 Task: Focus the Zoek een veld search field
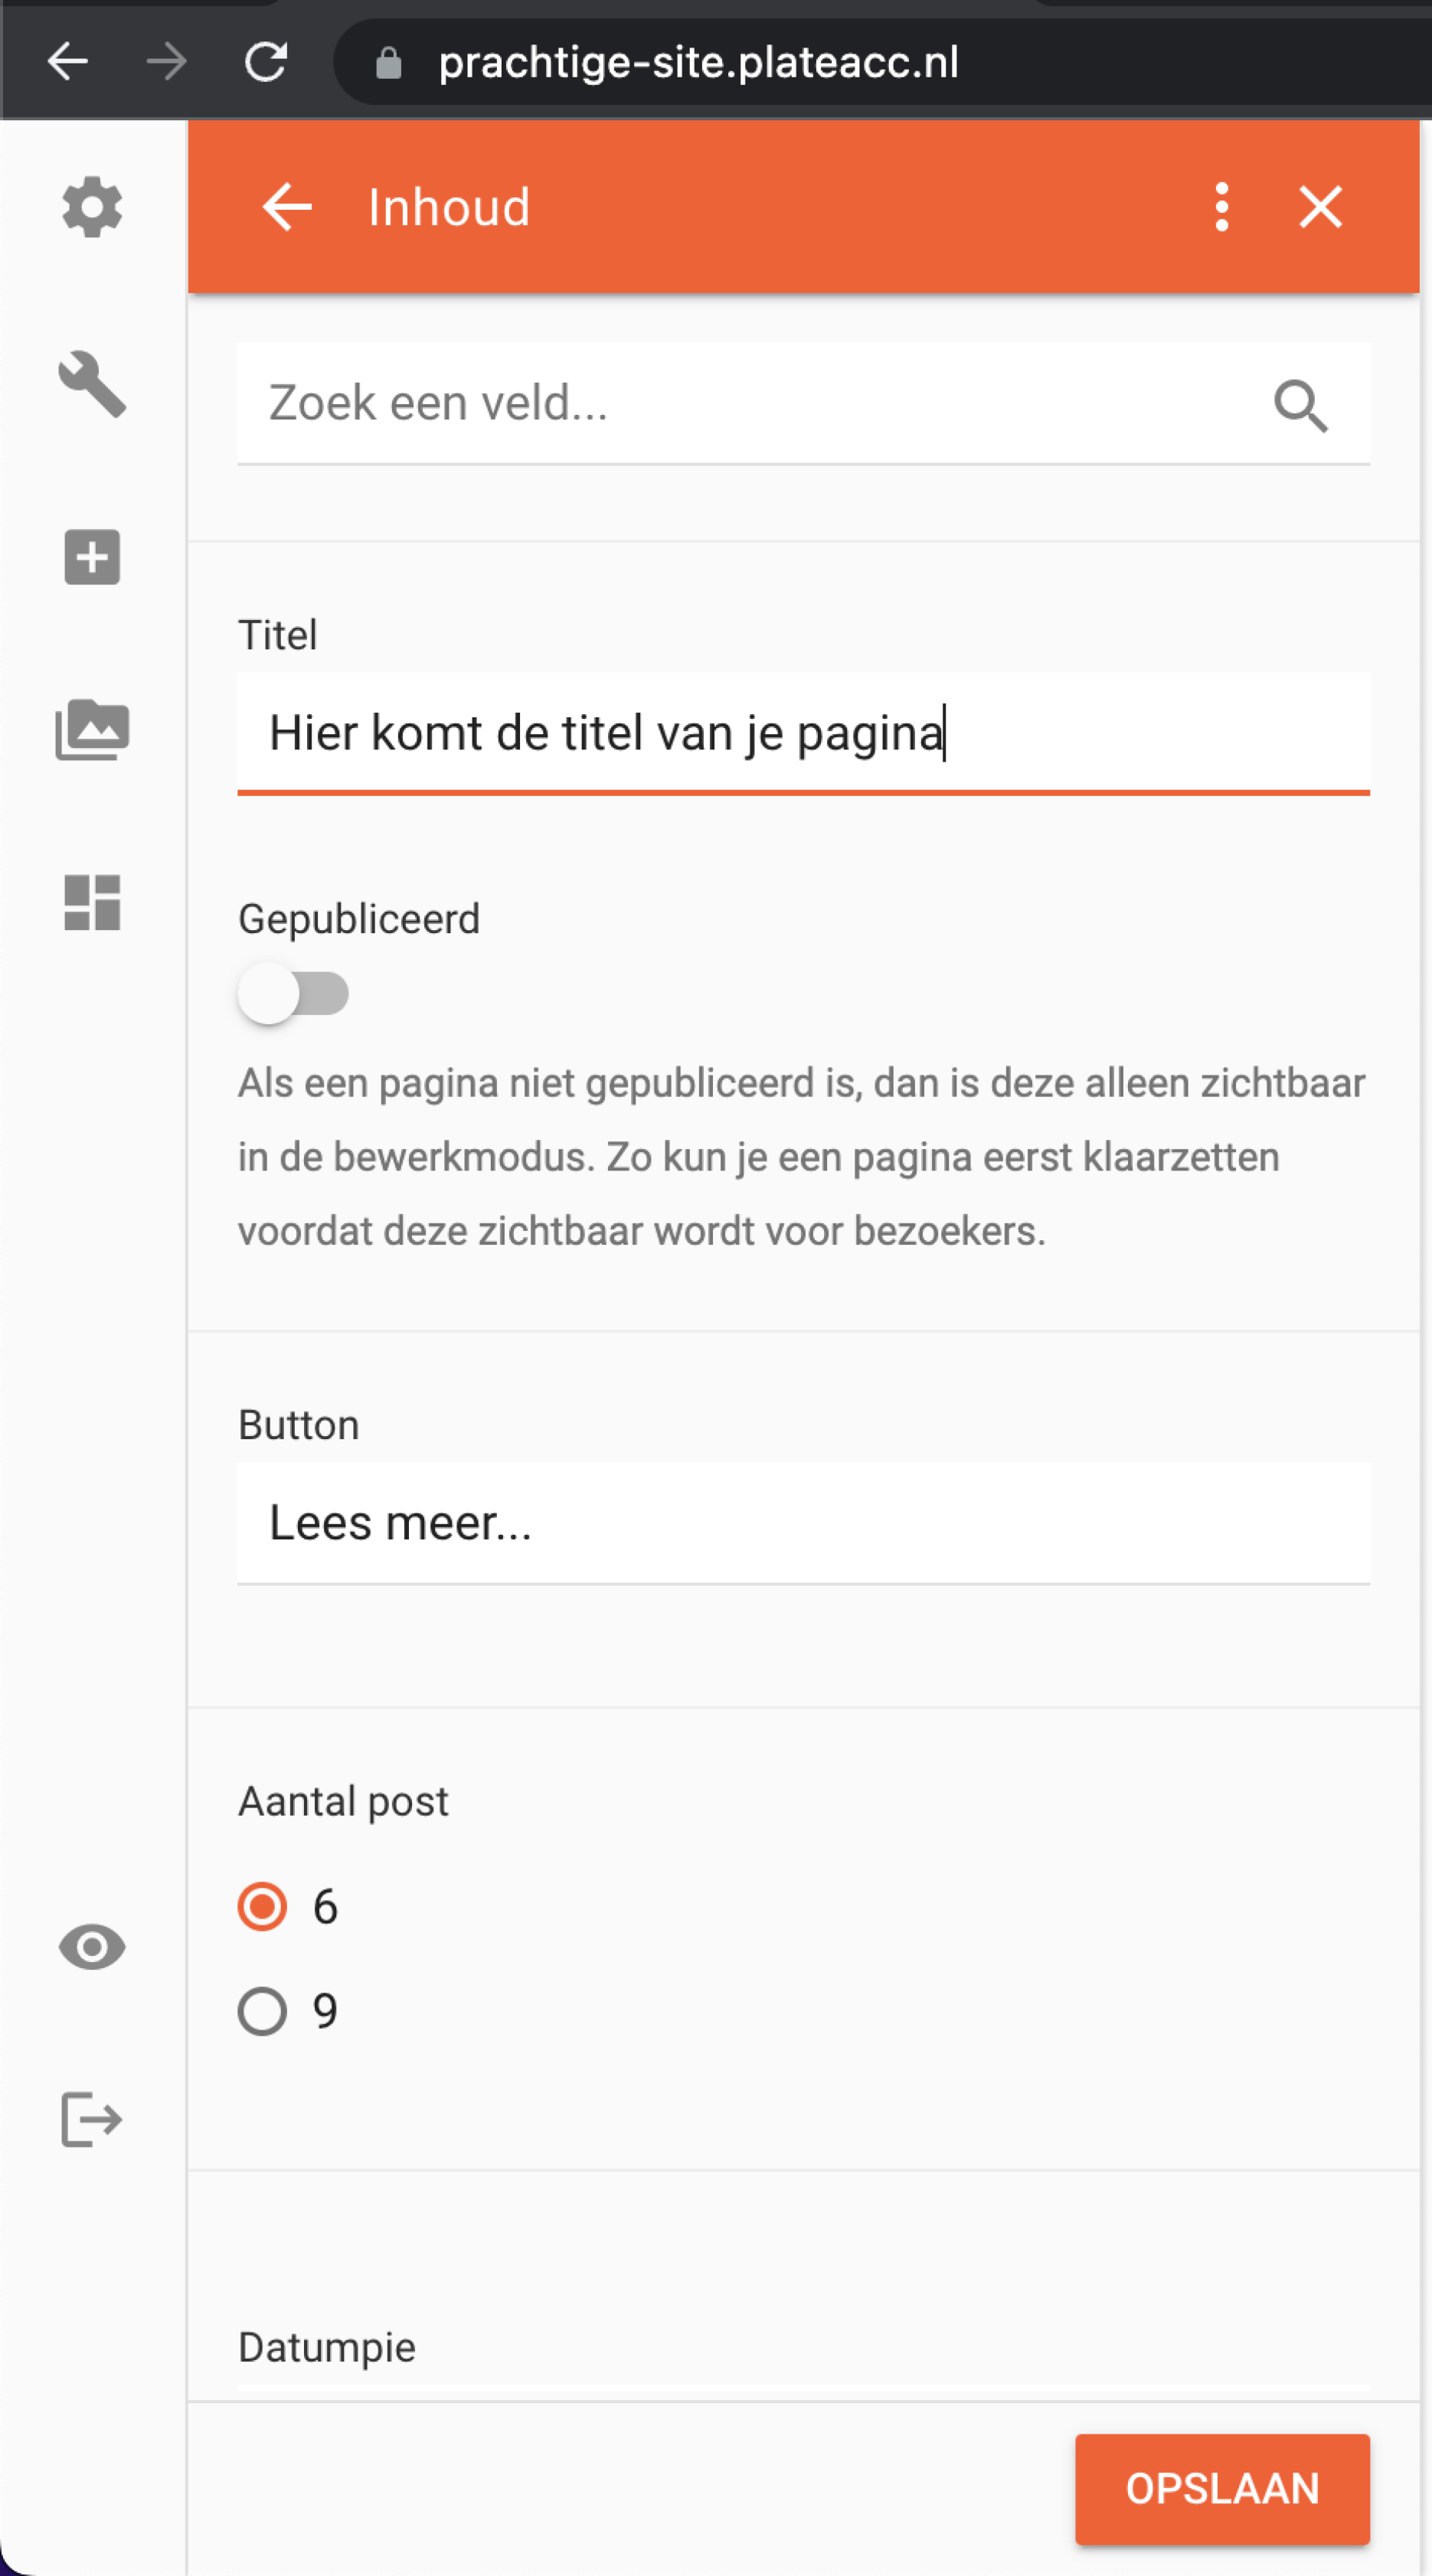coord(803,403)
